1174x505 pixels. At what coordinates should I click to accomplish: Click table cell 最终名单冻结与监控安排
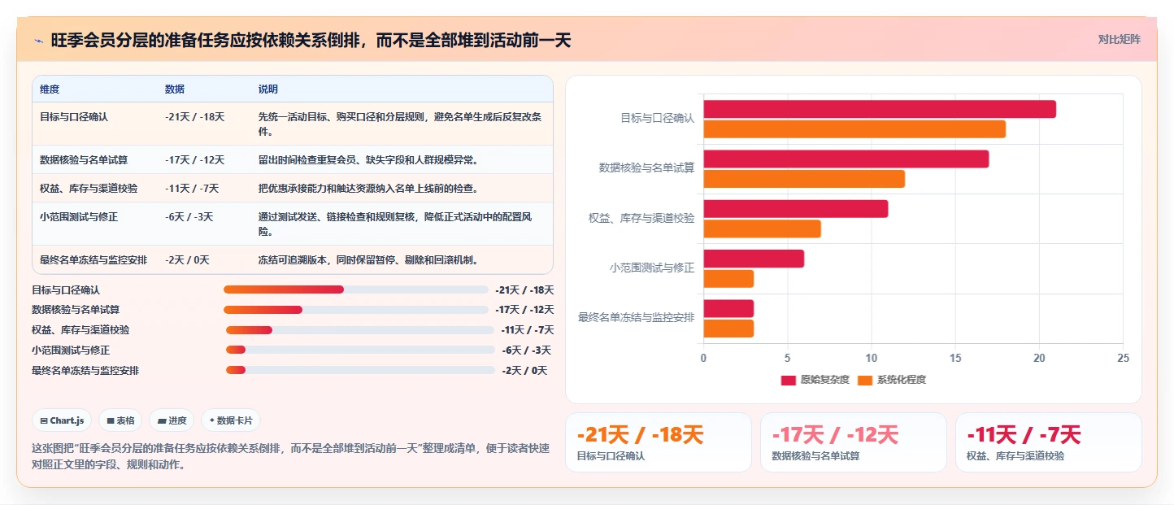[x=93, y=259]
